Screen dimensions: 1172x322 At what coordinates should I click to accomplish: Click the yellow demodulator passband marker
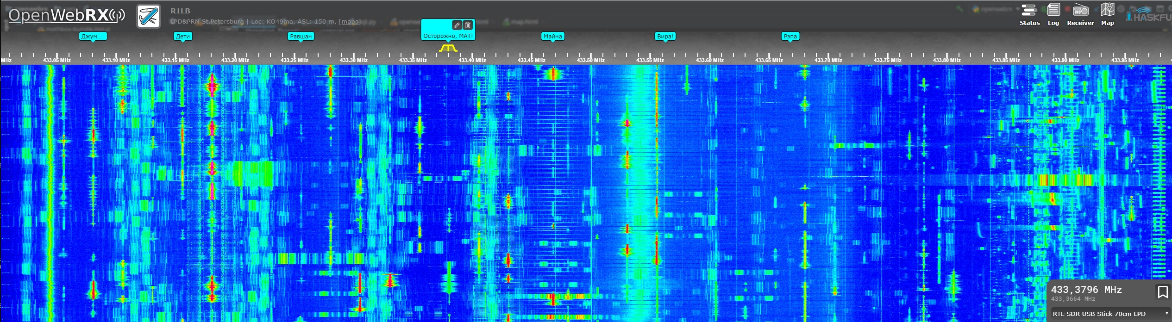click(448, 48)
